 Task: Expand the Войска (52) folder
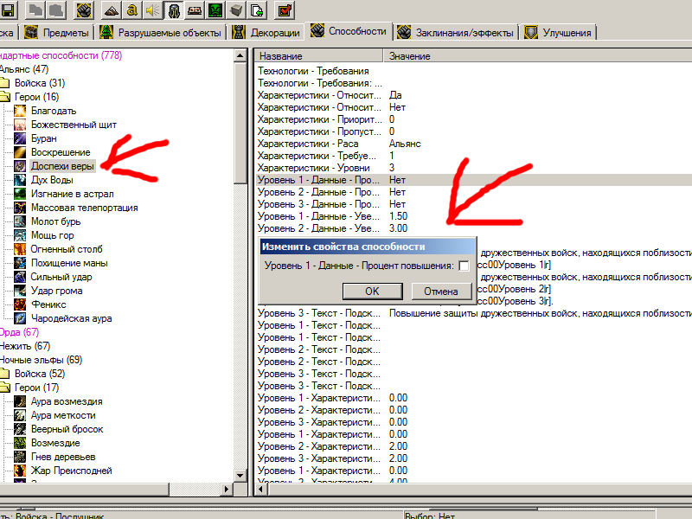point(4,374)
